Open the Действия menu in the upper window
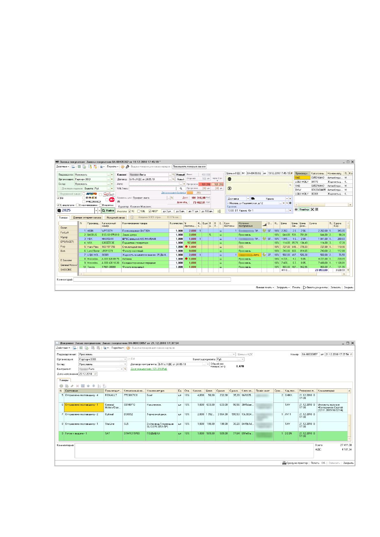Screen dimensions: 380x537 (63, 166)
